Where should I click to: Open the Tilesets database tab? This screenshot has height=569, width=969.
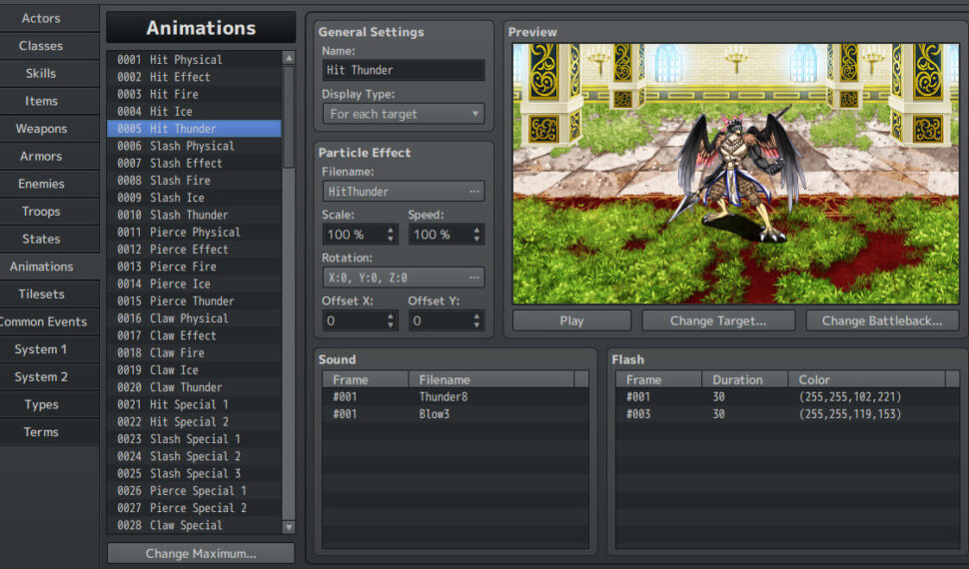pos(41,294)
